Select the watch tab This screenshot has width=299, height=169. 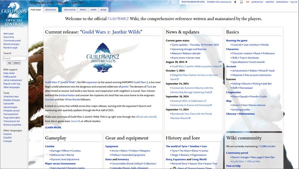[93, 10]
